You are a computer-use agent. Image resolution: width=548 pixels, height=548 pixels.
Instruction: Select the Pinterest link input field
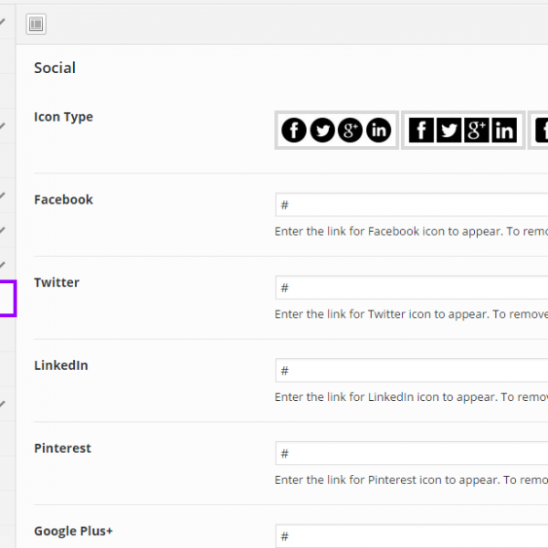click(411, 454)
